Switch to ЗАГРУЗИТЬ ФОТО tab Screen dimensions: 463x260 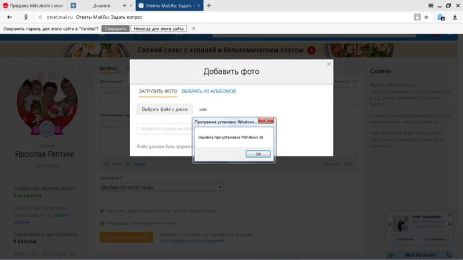point(158,91)
